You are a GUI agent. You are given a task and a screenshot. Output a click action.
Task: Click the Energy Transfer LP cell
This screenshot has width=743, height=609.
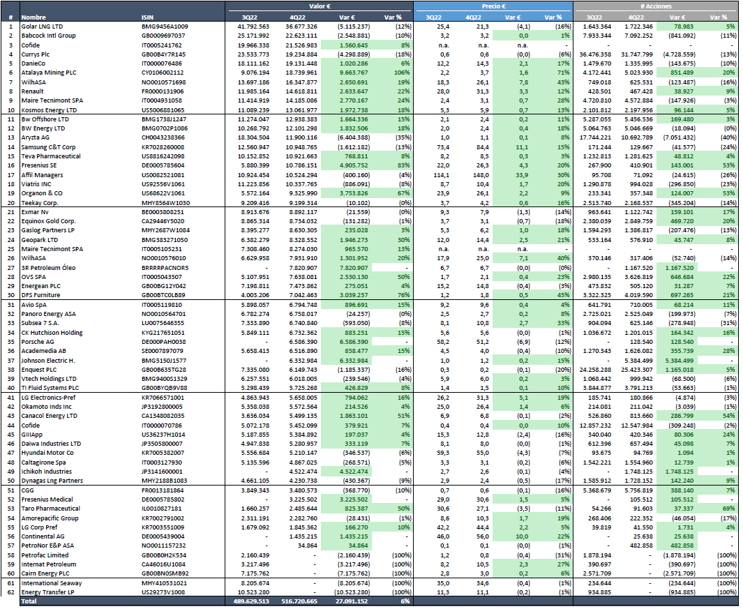(x=47, y=592)
